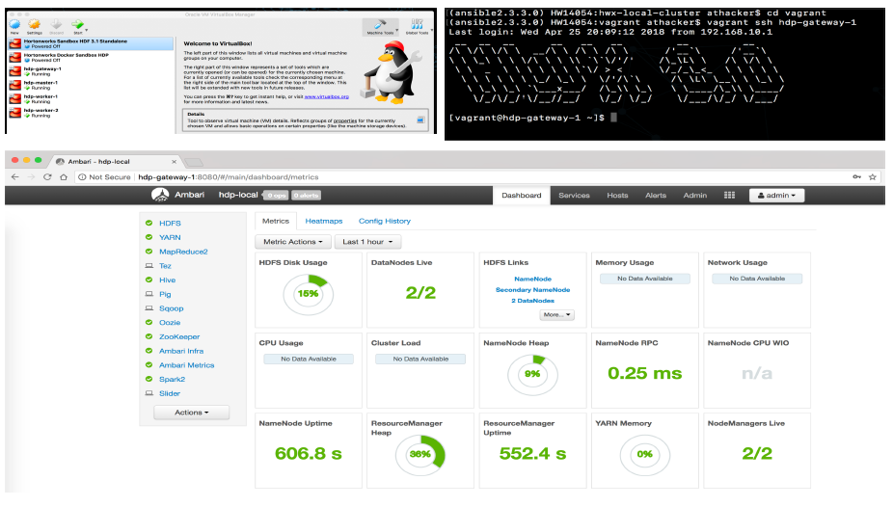Open the Hosts tab in Ambari
Viewport: 893px width, 507px height.
coord(617,195)
